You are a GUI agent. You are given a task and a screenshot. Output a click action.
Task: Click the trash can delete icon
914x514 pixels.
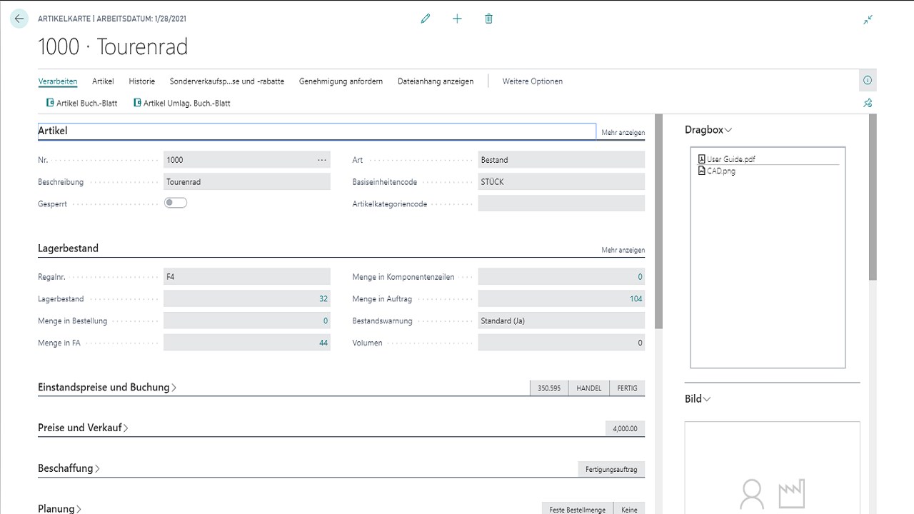point(488,19)
